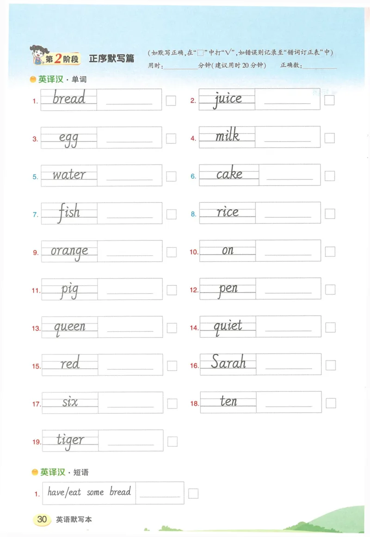This screenshot has width=370, height=537.
Task: Select the answer line beside milk
Action: coord(288,140)
